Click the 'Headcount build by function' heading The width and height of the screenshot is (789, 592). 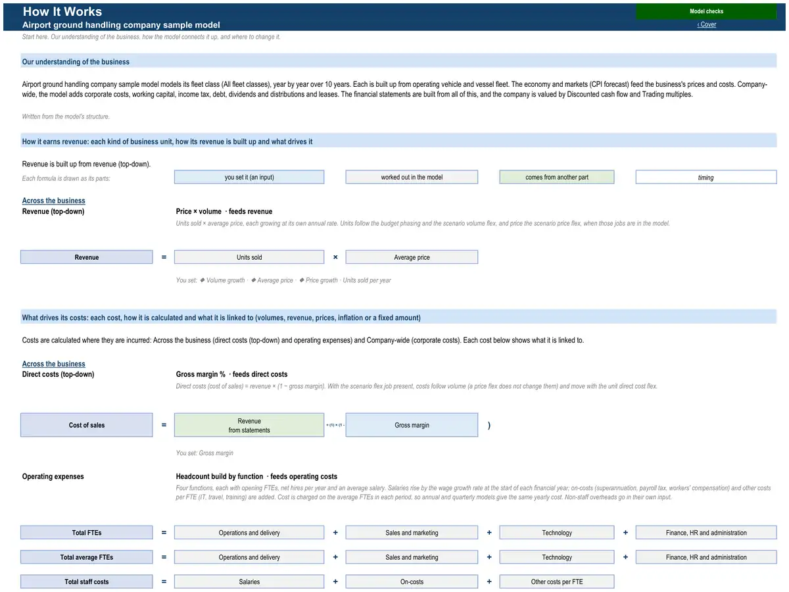coord(256,476)
